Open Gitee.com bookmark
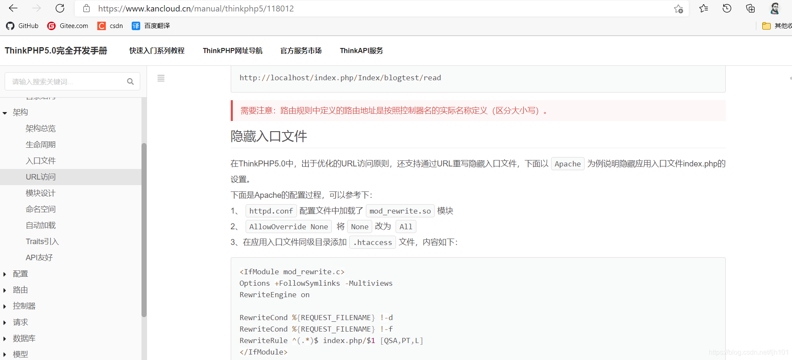The width and height of the screenshot is (792, 360). coord(68,26)
